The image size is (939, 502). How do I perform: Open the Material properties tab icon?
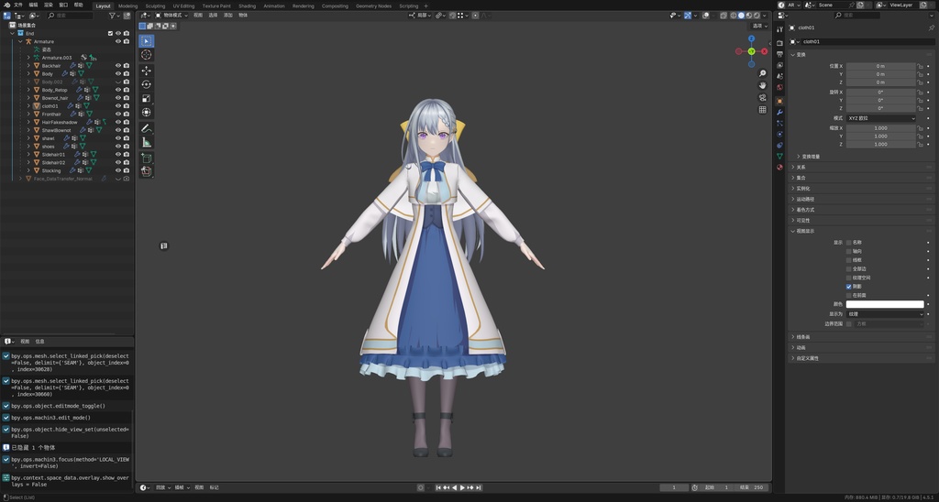(779, 168)
